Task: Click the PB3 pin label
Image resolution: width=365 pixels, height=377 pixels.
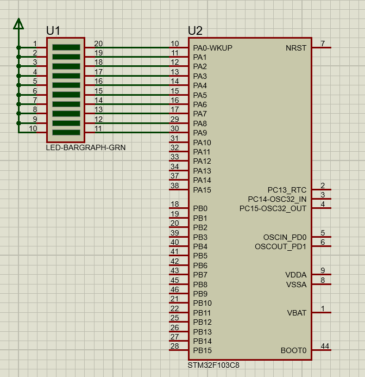Action: pos(200,237)
